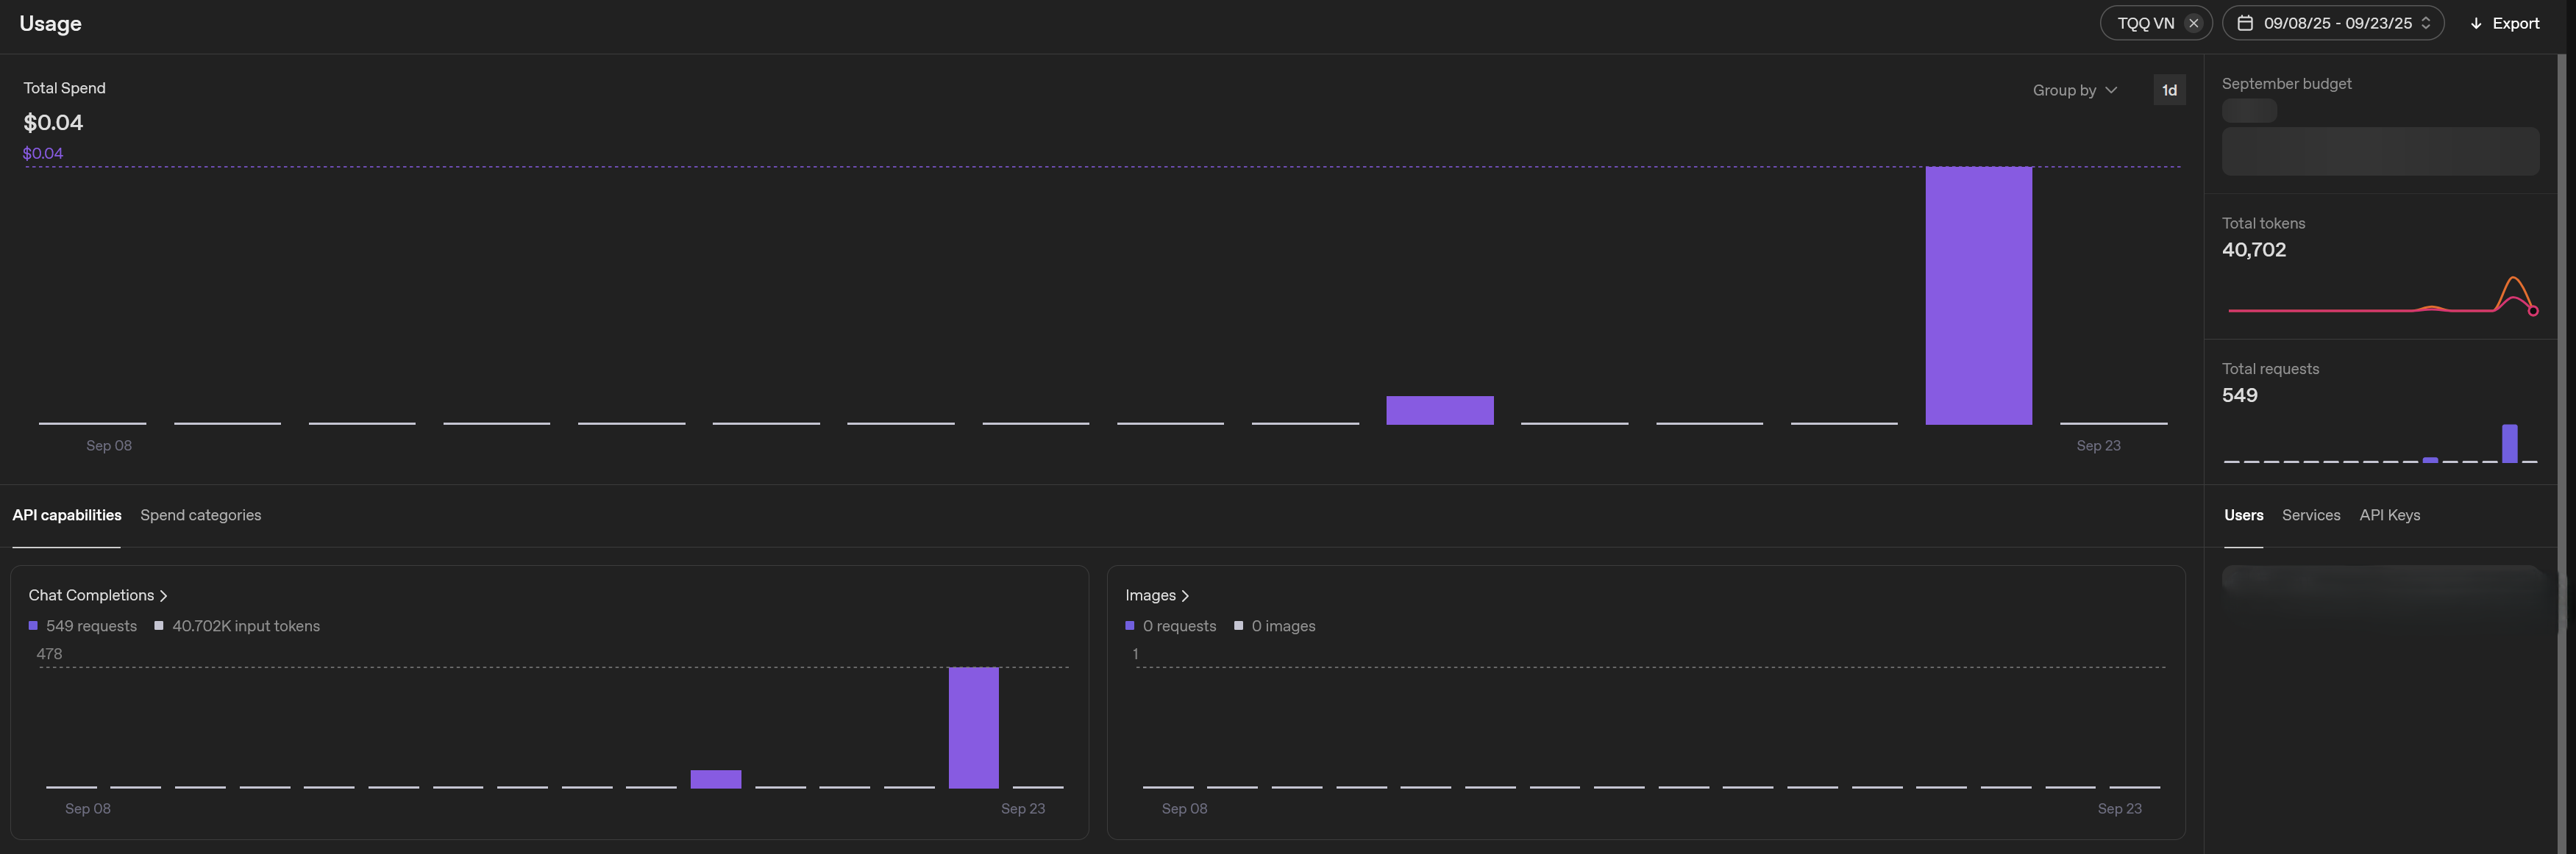The image size is (2576, 854).
Task: Click the download icon beside Export
Action: click(x=2476, y=22)
